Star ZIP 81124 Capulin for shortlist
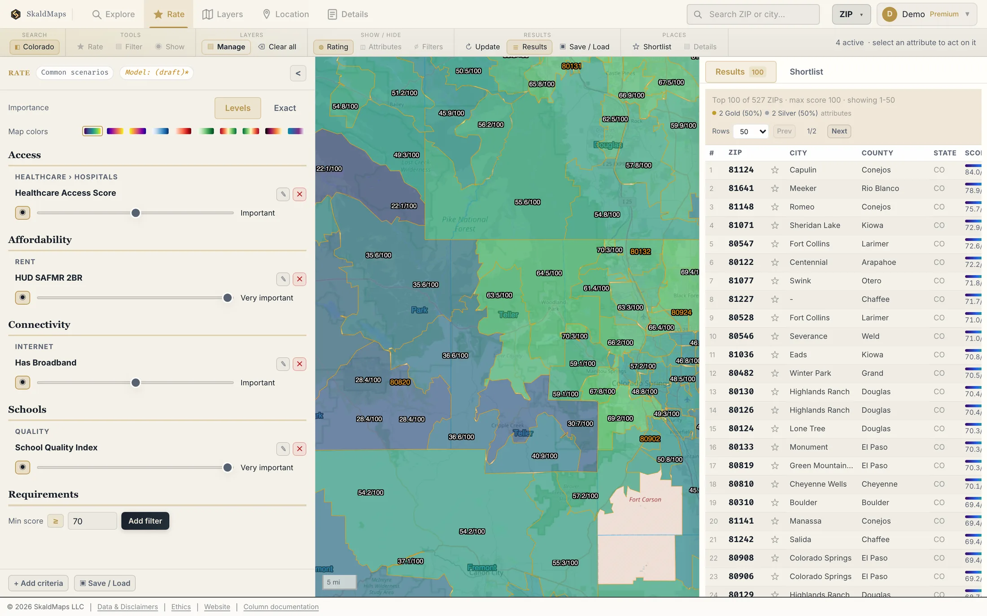The image size is (987, 616). 775,170
